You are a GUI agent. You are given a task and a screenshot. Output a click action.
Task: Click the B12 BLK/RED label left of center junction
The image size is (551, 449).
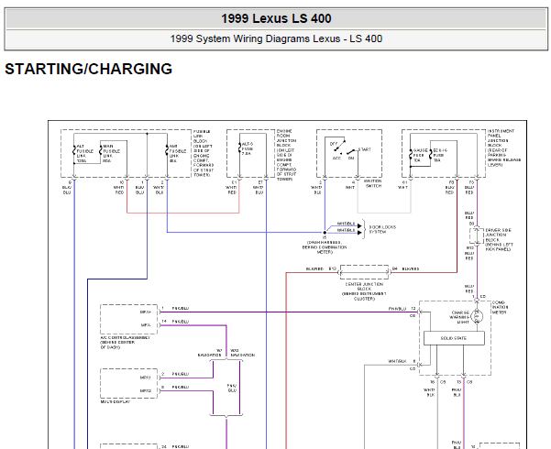321,268
